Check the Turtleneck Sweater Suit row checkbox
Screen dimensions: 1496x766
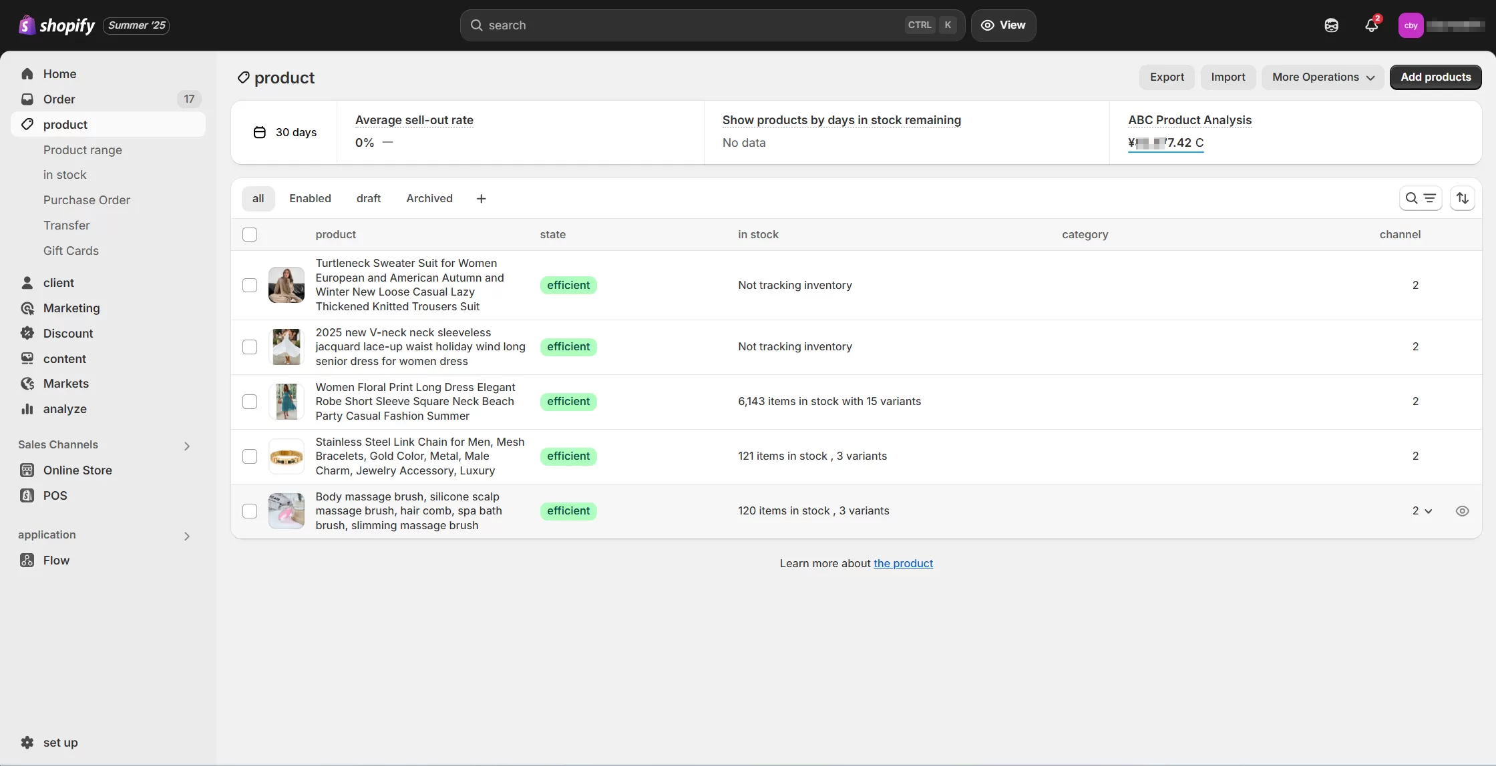[250, 286]
